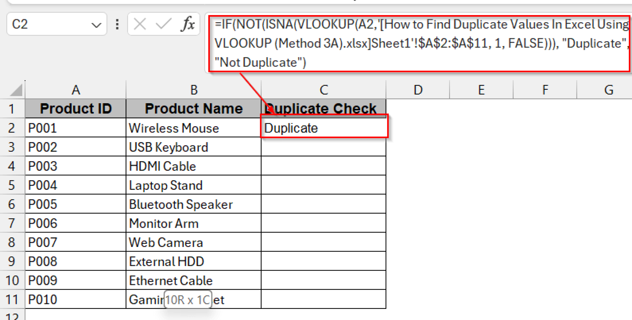Click the Insert Function fx icon
The width and height of the screenshot is (632, 320).
pyautogui.click(x=188, y=24)
